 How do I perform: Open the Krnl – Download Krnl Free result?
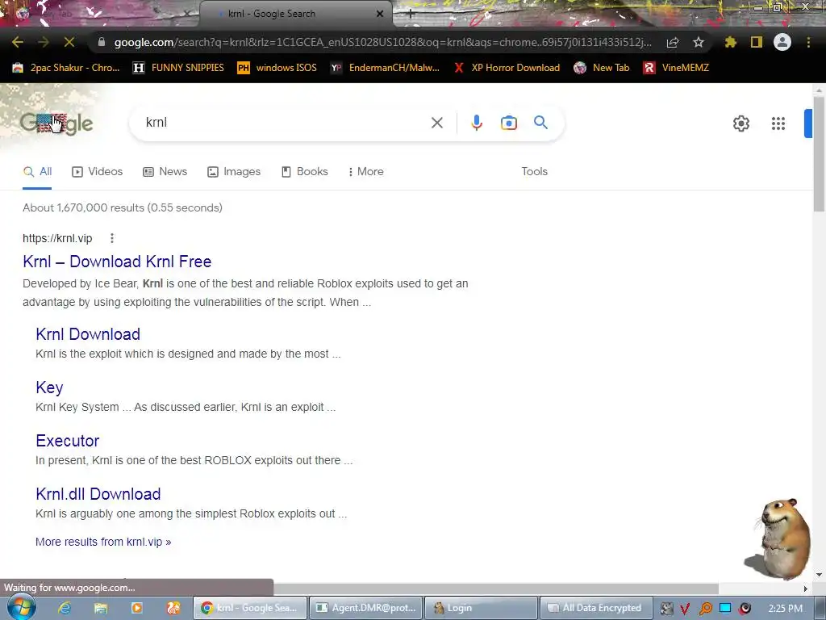[x=117, y=262]
